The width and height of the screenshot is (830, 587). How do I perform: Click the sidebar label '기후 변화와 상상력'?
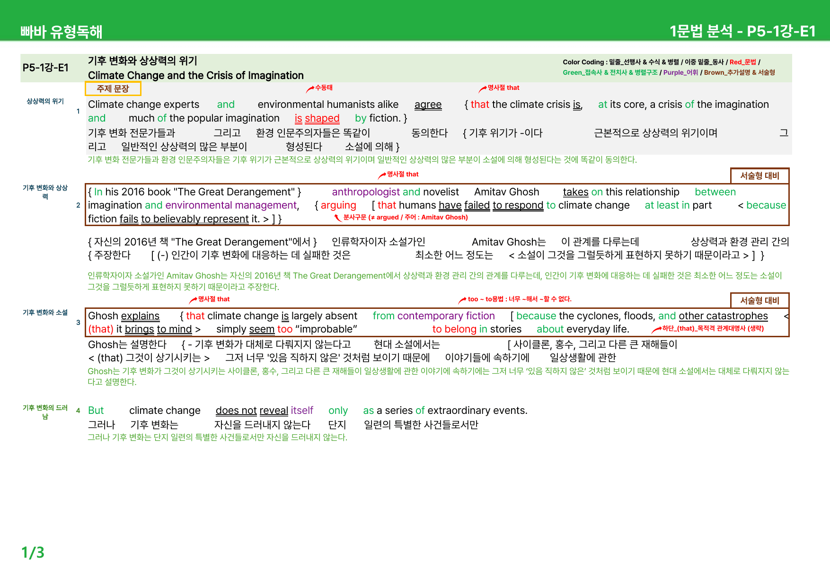pos(45,192)
